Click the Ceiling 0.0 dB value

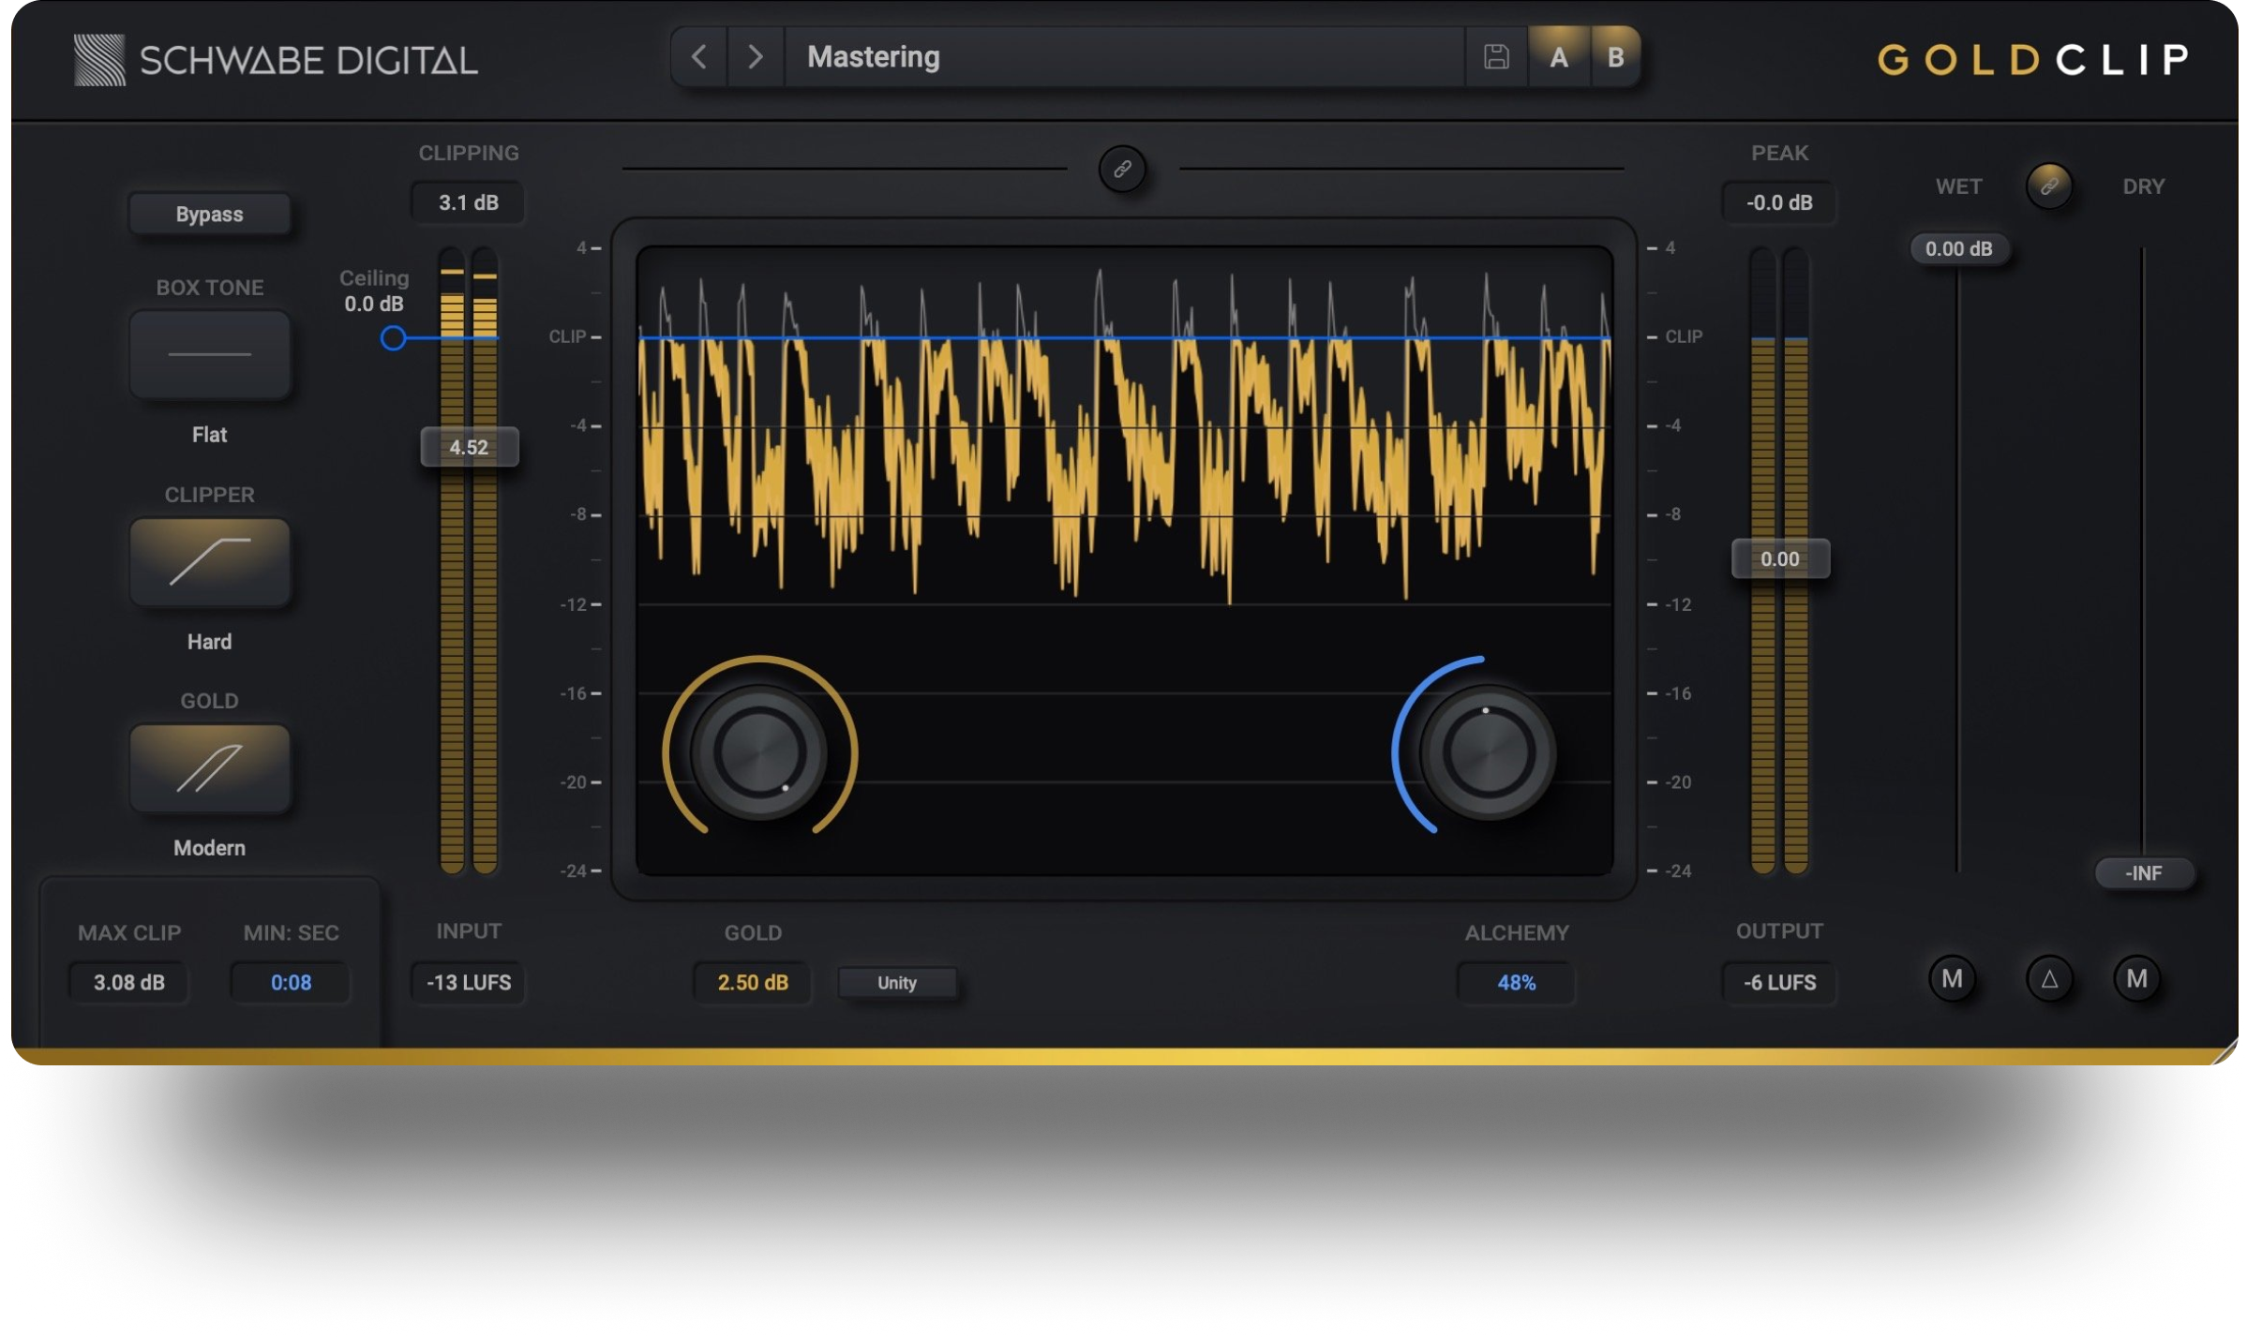(x=373, y=305)
